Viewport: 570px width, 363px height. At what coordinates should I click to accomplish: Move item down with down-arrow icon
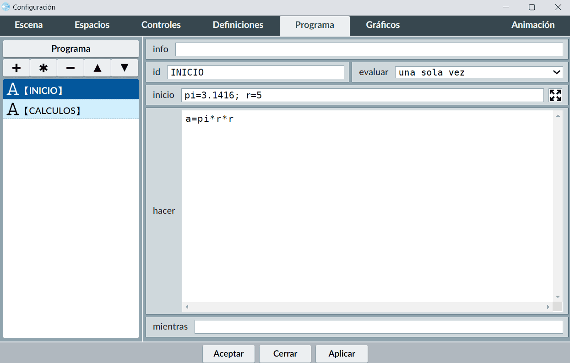pyautogui.click(x=125, y=68)
